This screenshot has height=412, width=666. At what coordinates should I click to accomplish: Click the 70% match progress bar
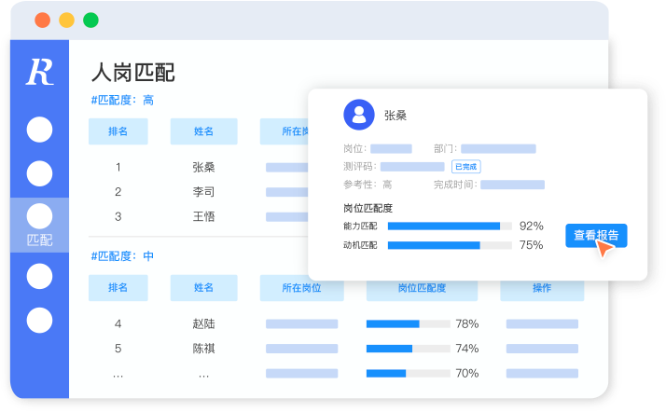(x=408, y=374)
